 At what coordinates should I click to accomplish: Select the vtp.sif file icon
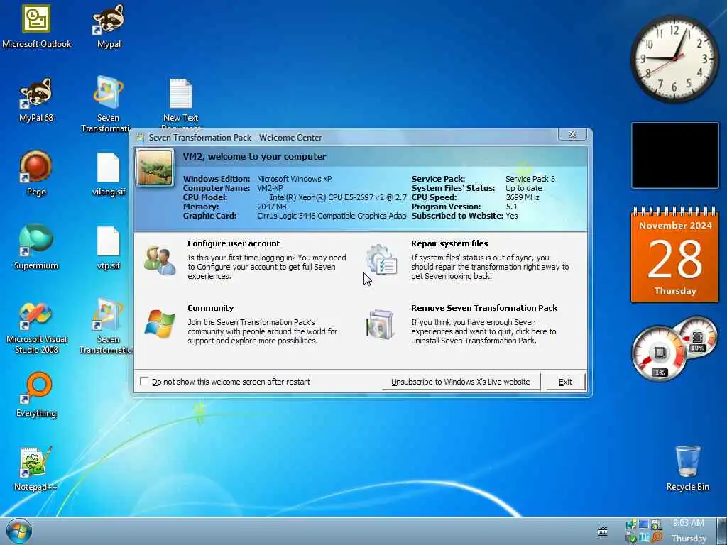click(109, 248)
